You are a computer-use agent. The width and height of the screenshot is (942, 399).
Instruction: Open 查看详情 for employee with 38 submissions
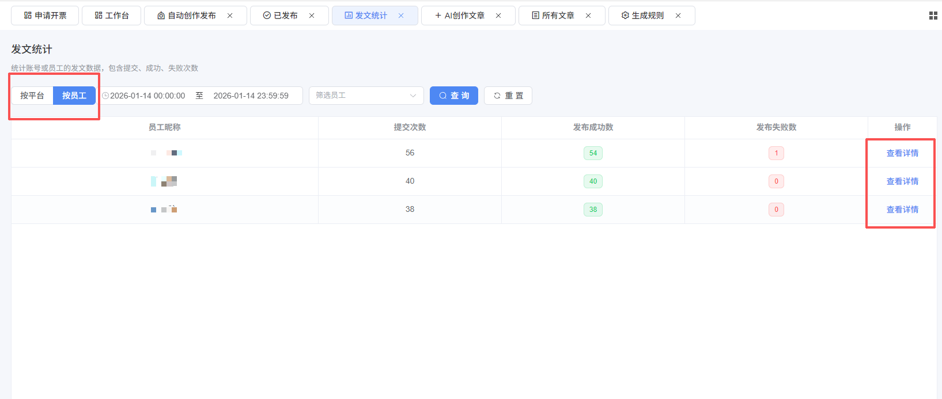coord(902,210)
